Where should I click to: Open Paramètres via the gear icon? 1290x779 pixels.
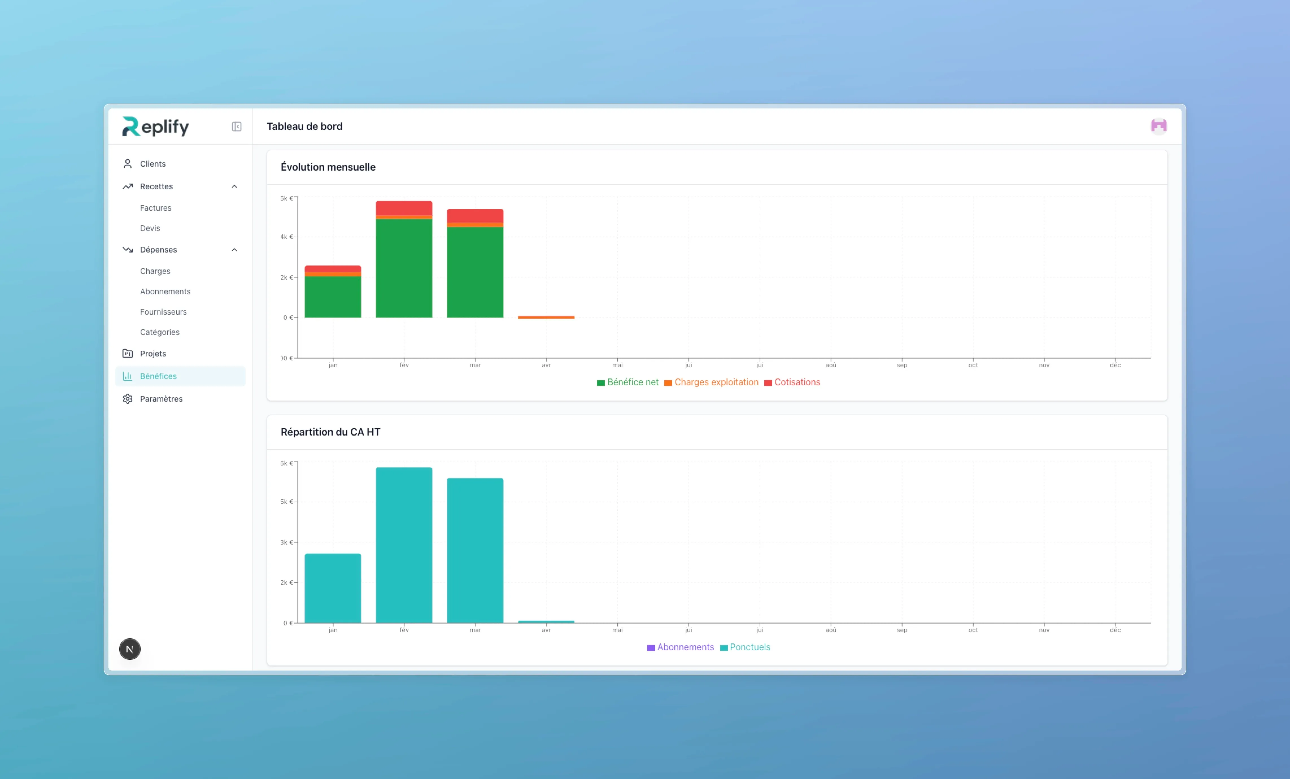coord(127,399)
